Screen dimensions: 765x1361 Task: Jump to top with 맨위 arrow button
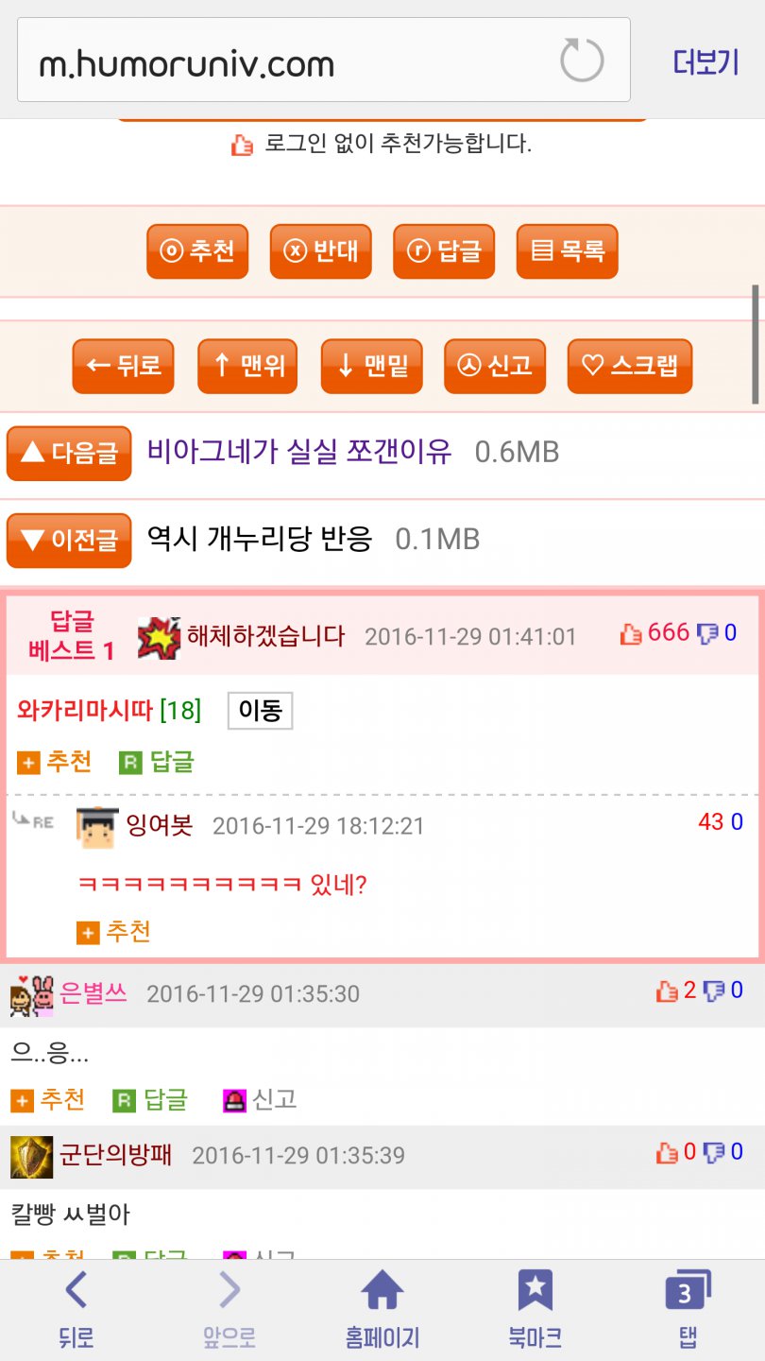(247, 366)
